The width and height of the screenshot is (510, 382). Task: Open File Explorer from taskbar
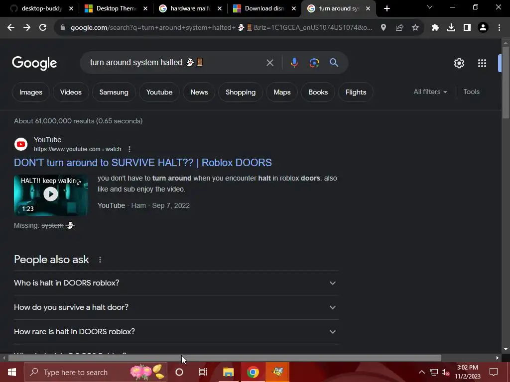(x=228, y=372)
